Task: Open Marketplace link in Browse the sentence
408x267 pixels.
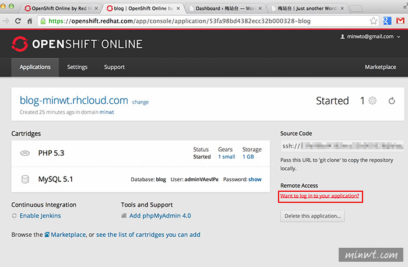Action: click(x=68, y=235)
